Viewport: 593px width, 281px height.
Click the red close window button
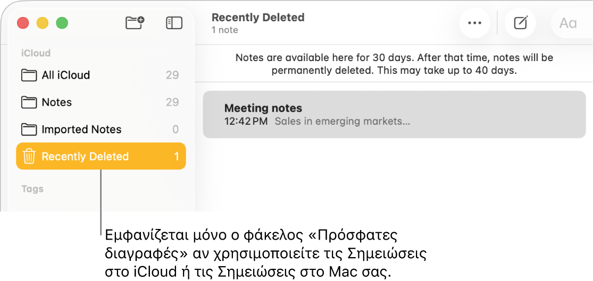pos(23,23)
